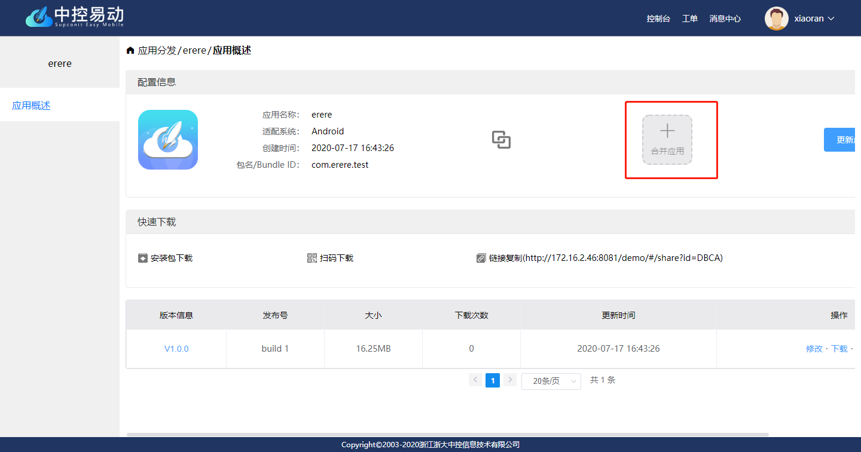Click the 中控易动 logo in header
Viewport: 861px width, 452px height.
[75, 17]
